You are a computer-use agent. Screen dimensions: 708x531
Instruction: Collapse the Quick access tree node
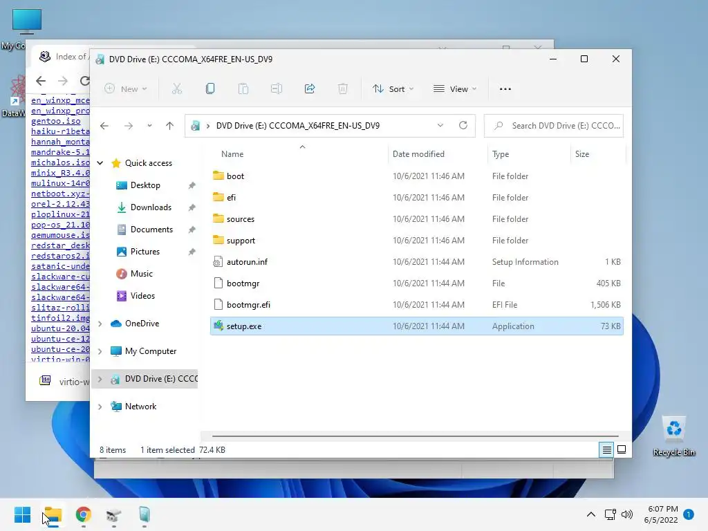pos(100,163)
